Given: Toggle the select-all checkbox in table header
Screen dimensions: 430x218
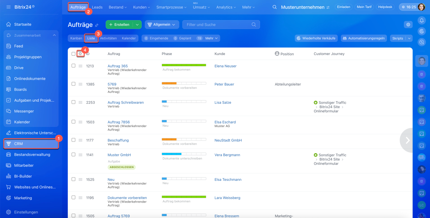Looking at the screenshot, I should 74,54.
